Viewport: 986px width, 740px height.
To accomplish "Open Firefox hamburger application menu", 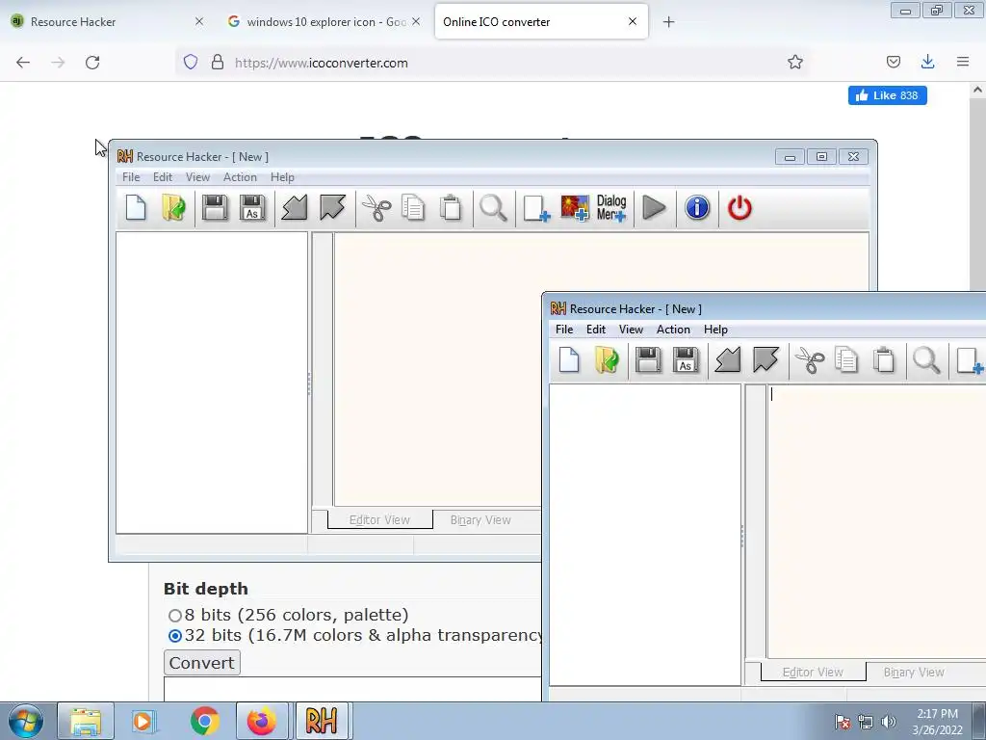I will (x=962, y=62).
